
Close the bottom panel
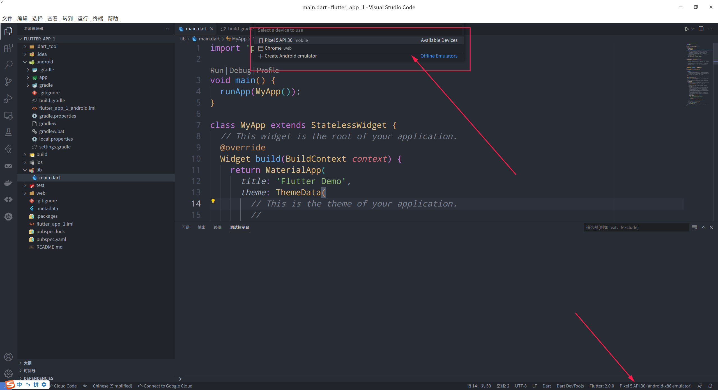click(711, 227)
